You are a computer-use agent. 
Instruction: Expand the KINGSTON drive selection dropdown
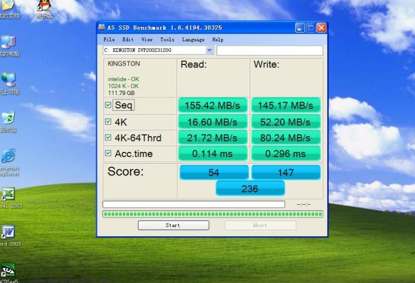coord(210,50)
